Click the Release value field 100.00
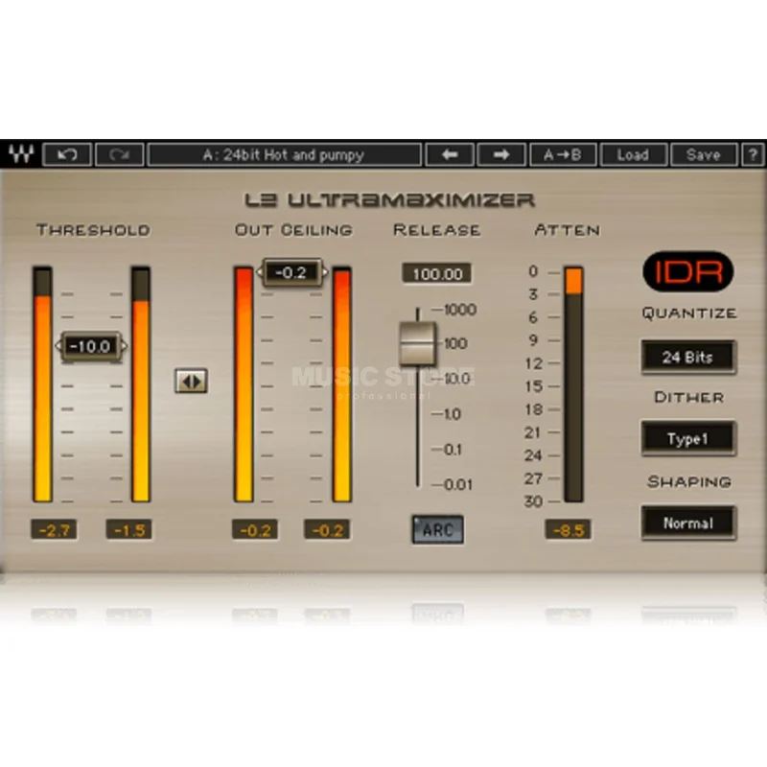Image resolution: width=767 pixels, height=767 pixels. click(x=437, y=273)
